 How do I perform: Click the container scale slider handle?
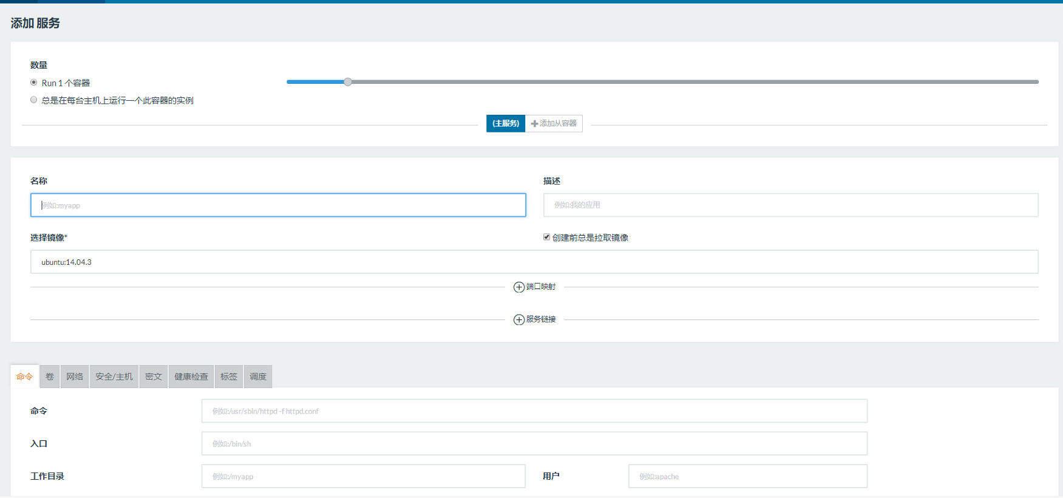click(x=348, y=82)
